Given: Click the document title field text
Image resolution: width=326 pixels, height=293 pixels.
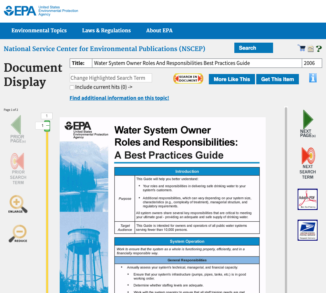Looking at the screenshot, I should [x=172, y=63].
